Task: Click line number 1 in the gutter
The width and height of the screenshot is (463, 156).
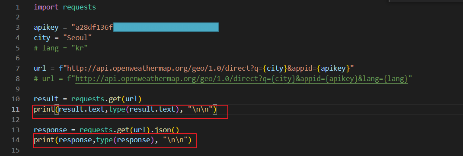Action: pos(18,7)
